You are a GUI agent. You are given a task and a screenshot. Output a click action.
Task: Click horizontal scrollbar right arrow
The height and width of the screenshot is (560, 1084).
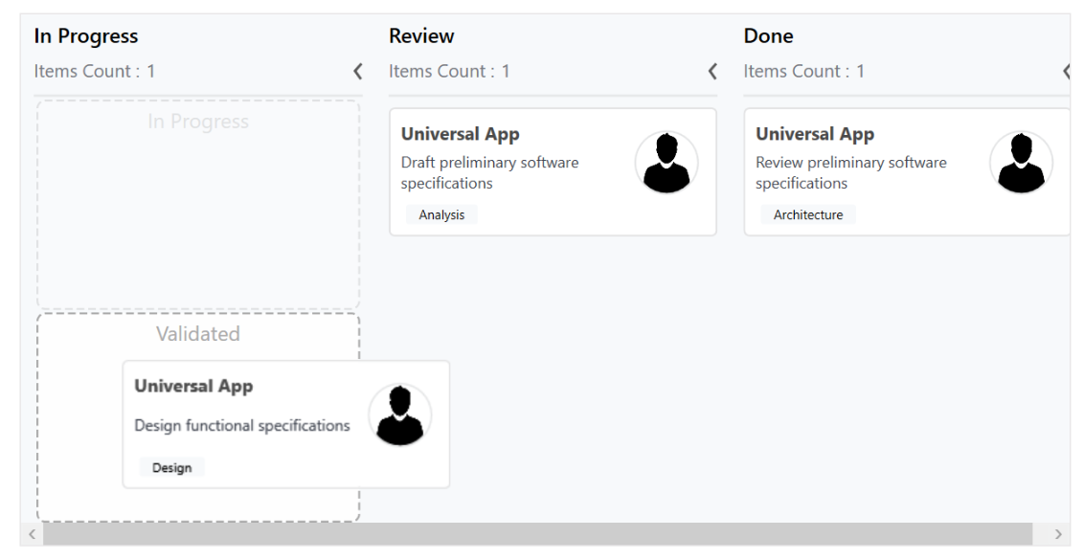coord(1058,534)
